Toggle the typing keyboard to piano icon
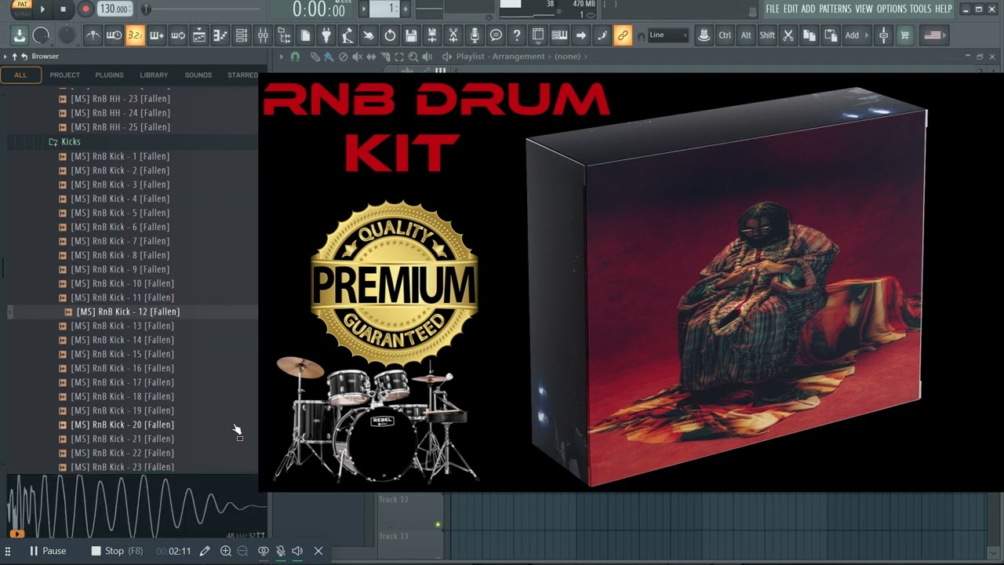The width and height of the screenshot is (1004, 565). tap(559, 35)
